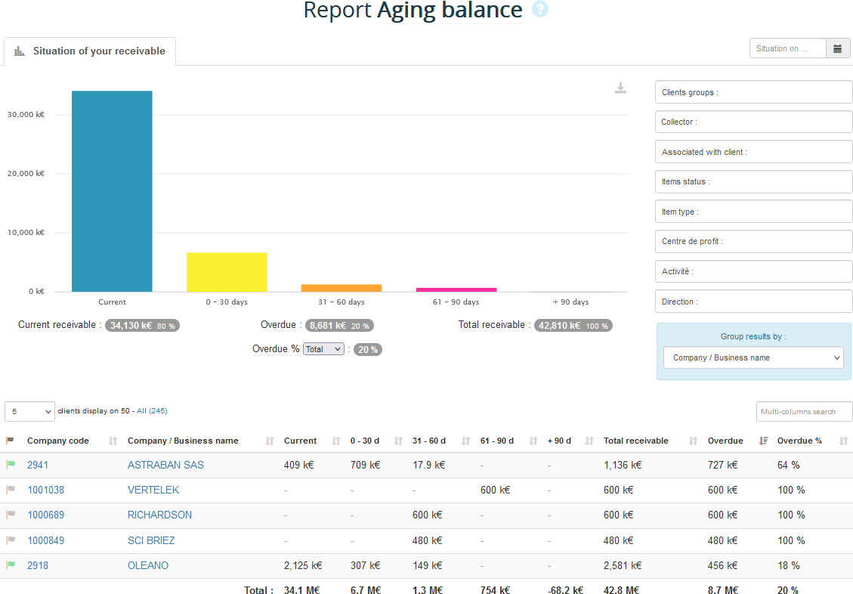Sort the 31 - 60 d column arrows
853x594 pixels.
point(465,441)
